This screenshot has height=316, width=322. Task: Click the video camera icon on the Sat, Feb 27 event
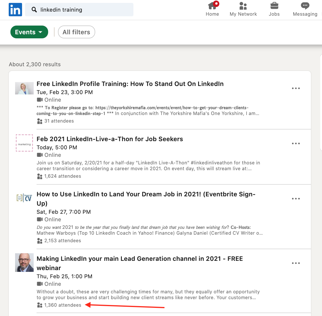point(40,219)
